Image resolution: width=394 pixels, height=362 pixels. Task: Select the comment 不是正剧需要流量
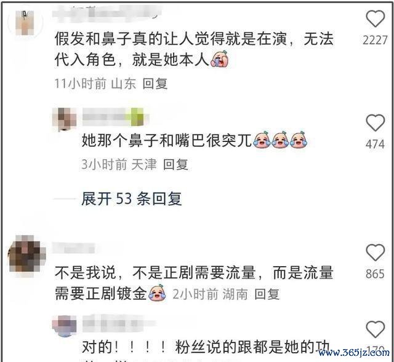(x=194, y=273)
